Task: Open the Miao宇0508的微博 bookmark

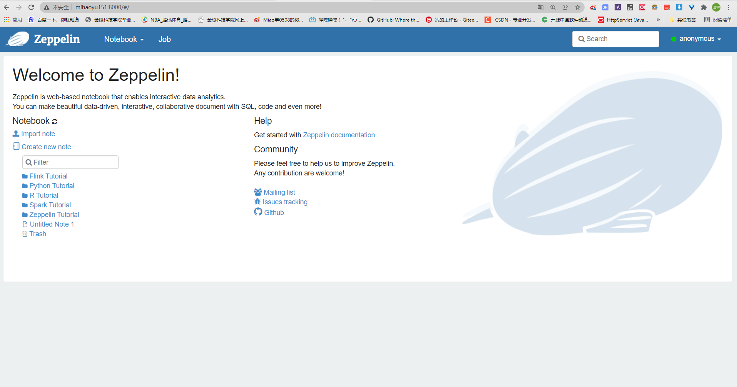Action: [x=278, y=20]
